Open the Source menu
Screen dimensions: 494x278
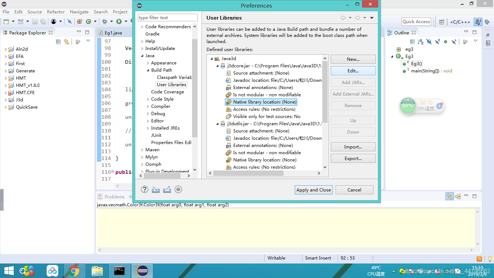click(35, 12)
